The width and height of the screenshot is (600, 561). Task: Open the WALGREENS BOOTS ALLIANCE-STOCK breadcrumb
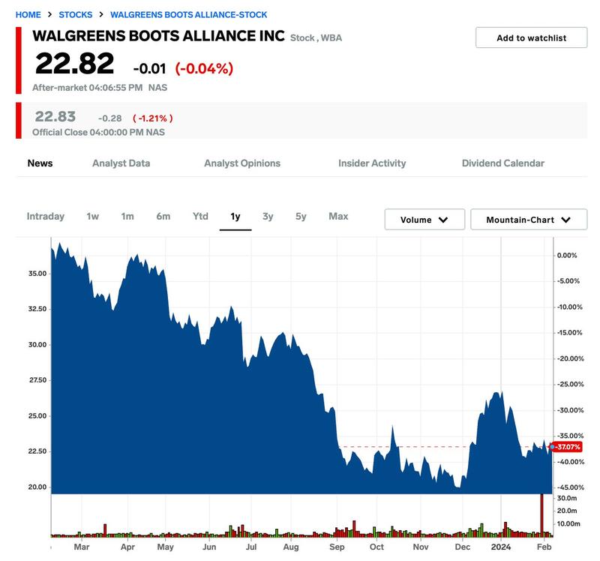(189, 15)
